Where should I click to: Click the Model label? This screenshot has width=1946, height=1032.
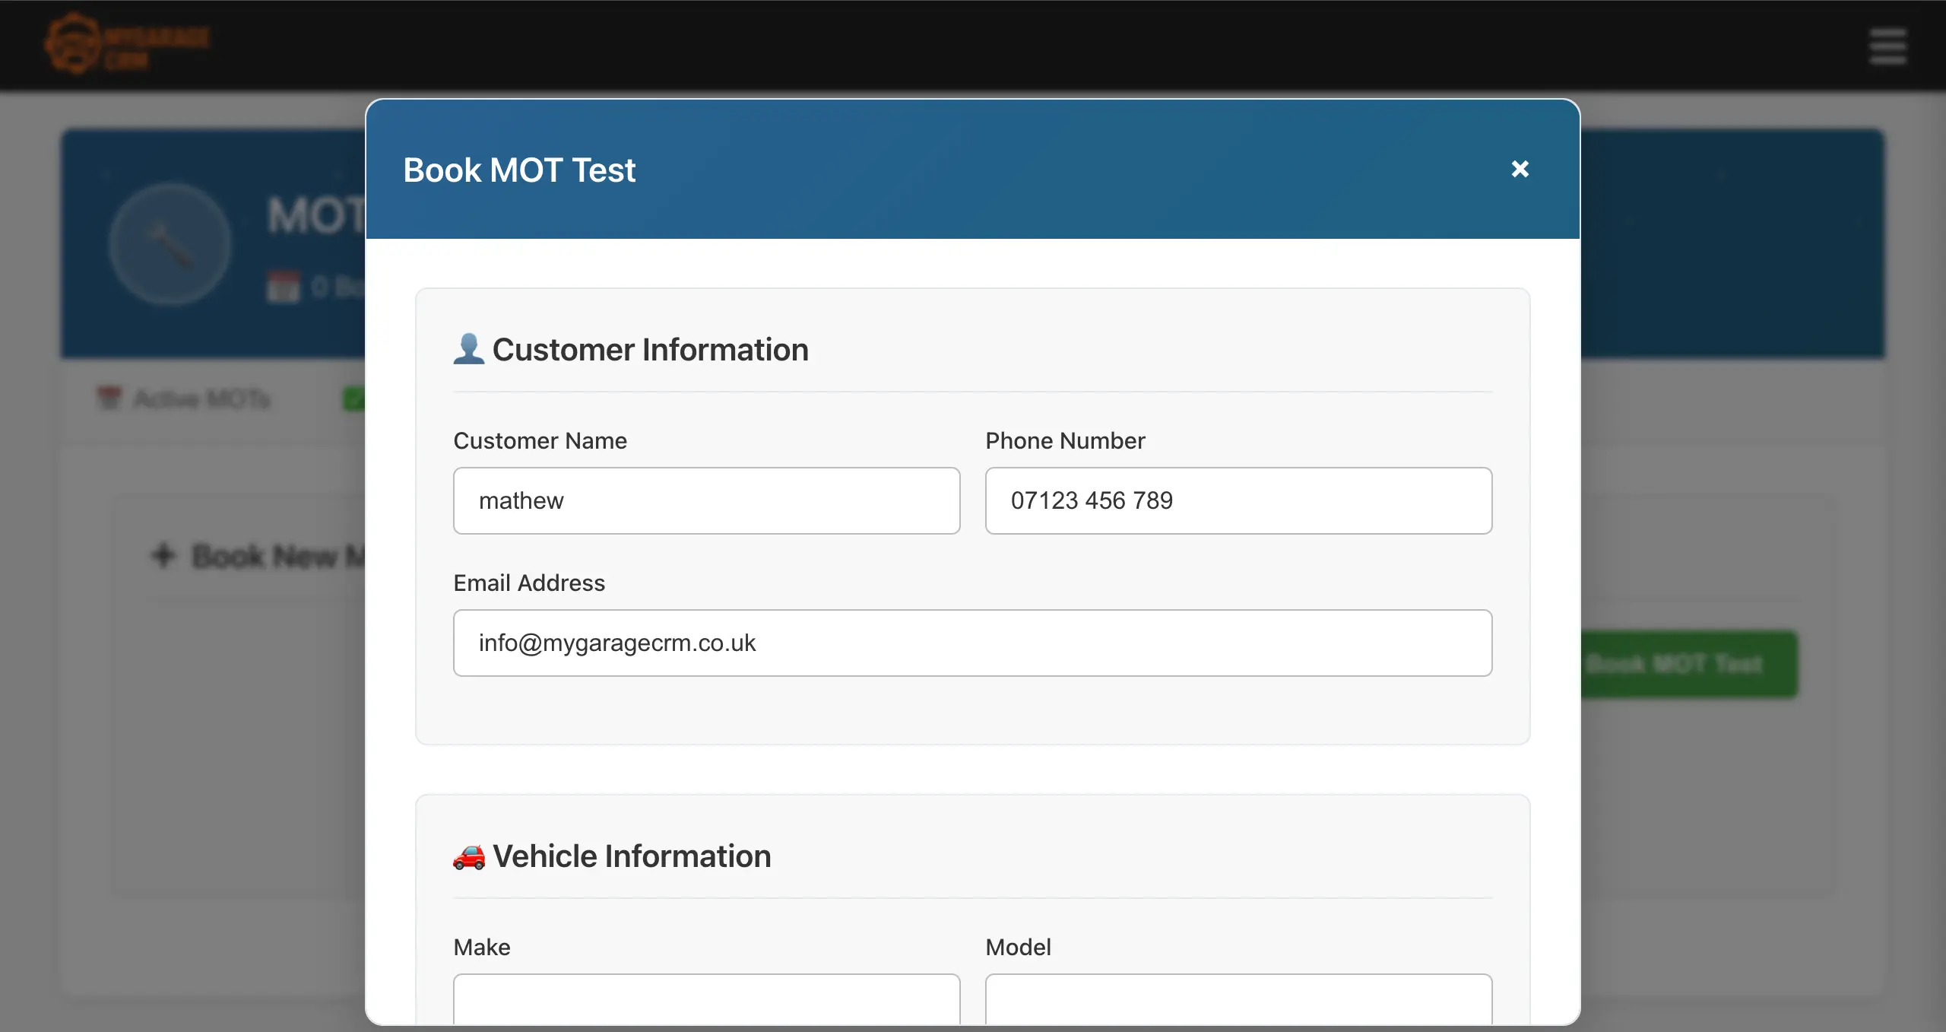pyautogui.click(x=1018, y=947)
